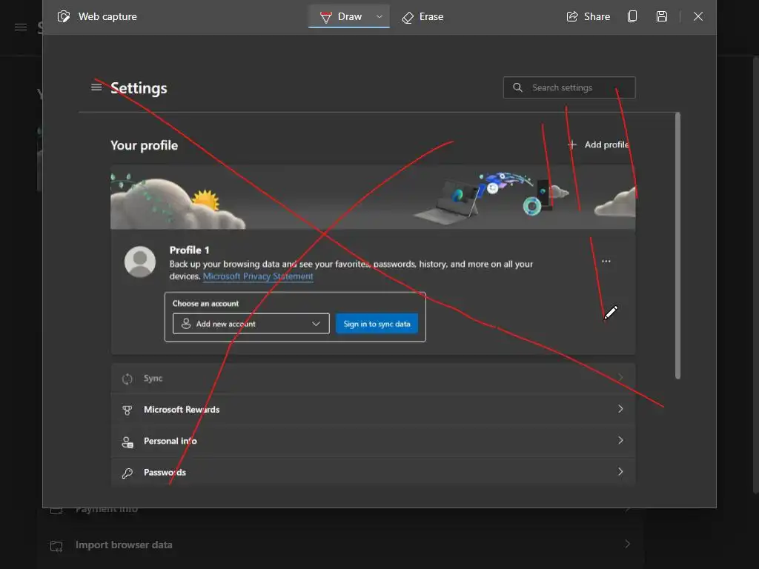Open Import browser data in background page

click(340, 545)
